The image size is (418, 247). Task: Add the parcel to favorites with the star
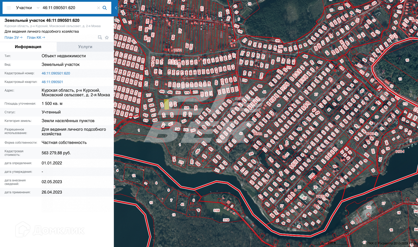pyautogui.click(x=107, y=37)
